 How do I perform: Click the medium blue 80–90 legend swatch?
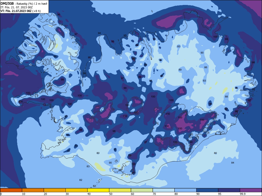[x=185, y=190]
